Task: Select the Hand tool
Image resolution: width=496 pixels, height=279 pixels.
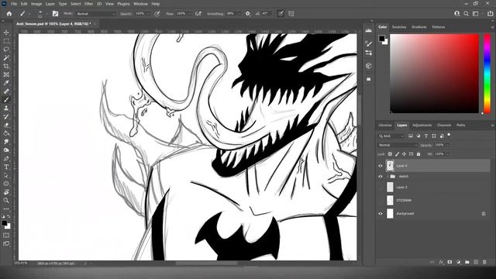Action: coord(6,192)
